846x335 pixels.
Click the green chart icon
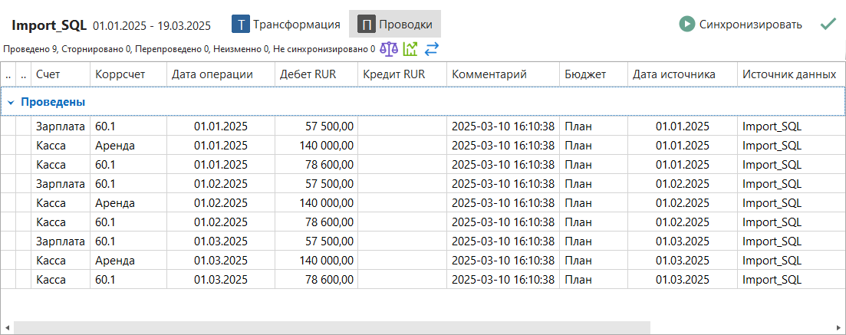[x=410, y=49]
